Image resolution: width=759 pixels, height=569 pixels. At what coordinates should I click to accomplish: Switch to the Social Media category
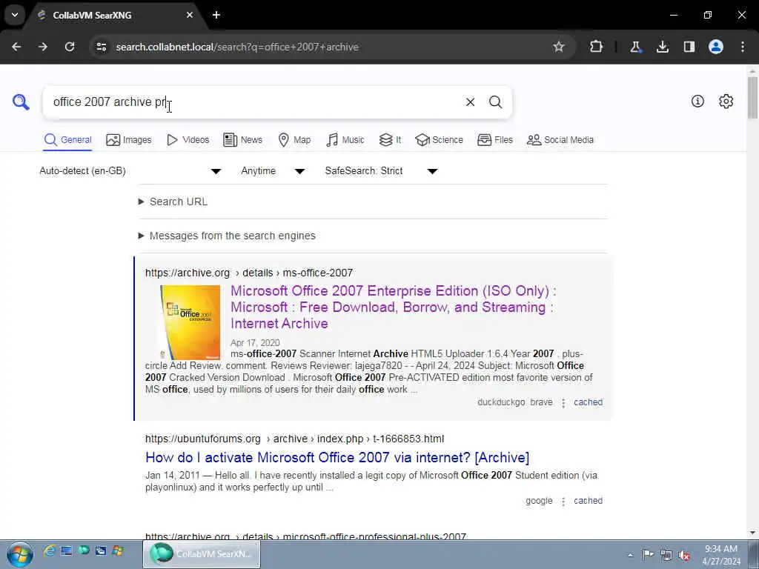click(560, 140)
